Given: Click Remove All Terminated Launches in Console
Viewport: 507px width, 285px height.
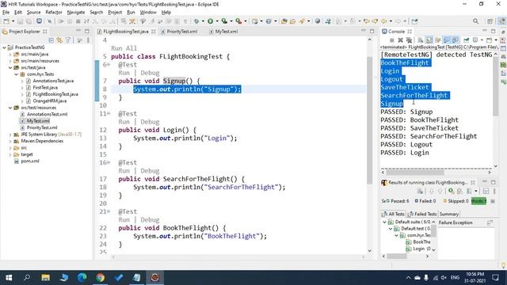Looking at the screenshot, I should point(409,40).
